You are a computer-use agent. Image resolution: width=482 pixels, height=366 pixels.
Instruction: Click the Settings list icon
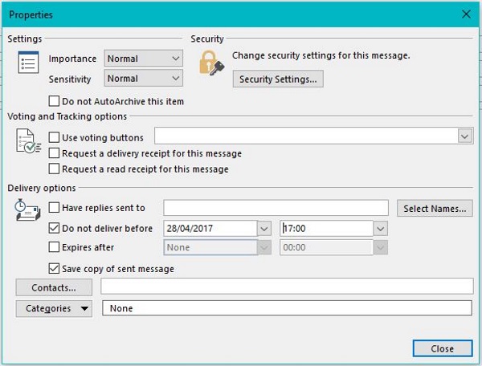[x=28, y=63]
